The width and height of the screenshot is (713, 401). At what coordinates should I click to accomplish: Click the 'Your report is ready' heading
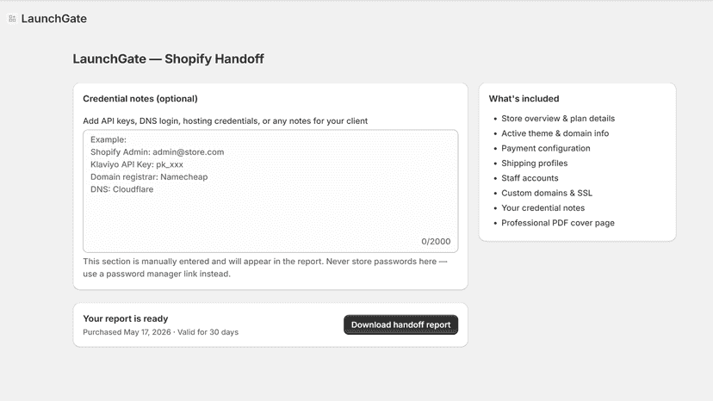click(x=126, y=318)
